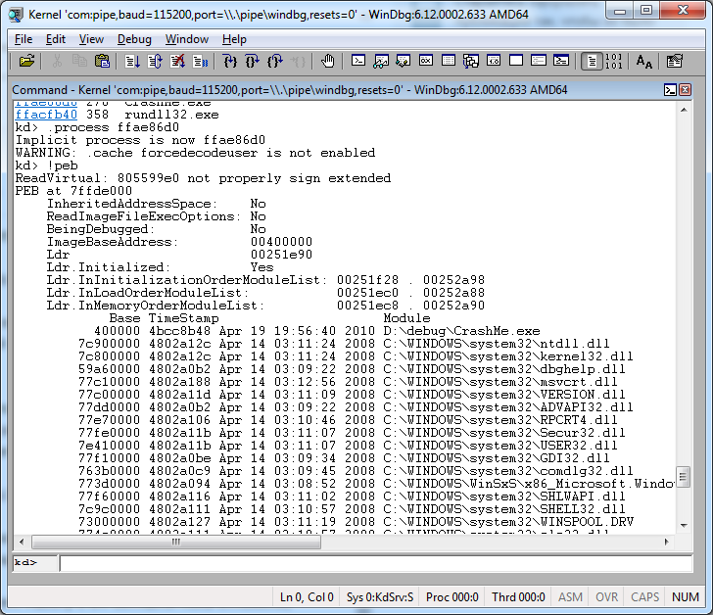Click the ImageBaseAddress value 00400000
Viewport: 713px width, 615px height.
(x=281, y=242)
